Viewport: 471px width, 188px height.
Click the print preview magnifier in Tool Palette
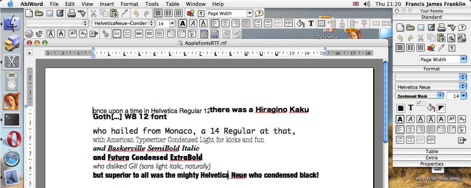[451, 38]
